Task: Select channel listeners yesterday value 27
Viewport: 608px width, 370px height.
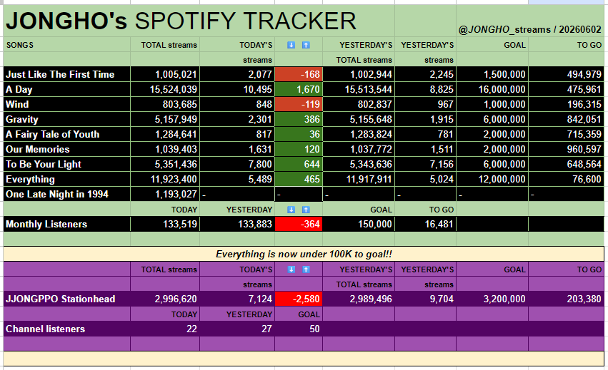Action: click(x=237, y=329)
